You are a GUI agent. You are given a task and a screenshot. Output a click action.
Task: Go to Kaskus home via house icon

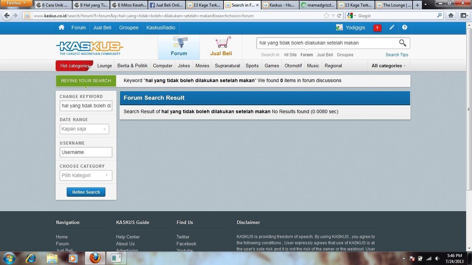62,28
